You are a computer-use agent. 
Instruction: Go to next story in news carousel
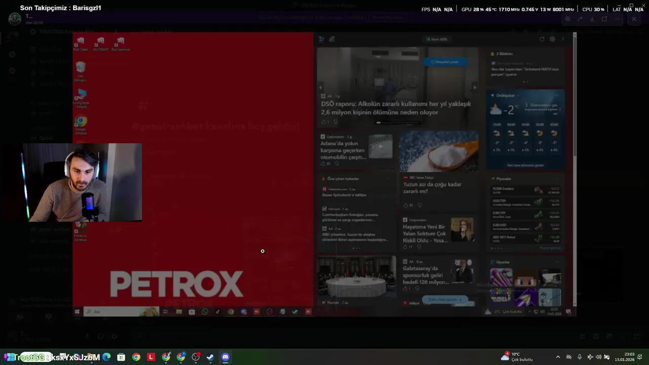[475, 87]
